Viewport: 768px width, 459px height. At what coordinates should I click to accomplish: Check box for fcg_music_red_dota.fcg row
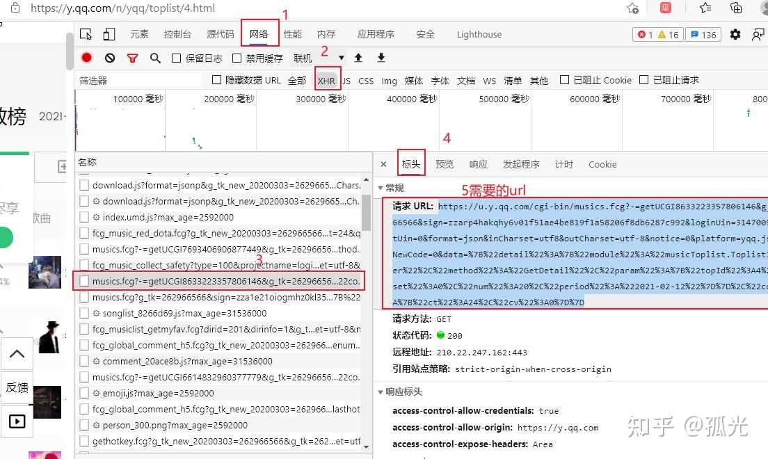coord(84,233)
